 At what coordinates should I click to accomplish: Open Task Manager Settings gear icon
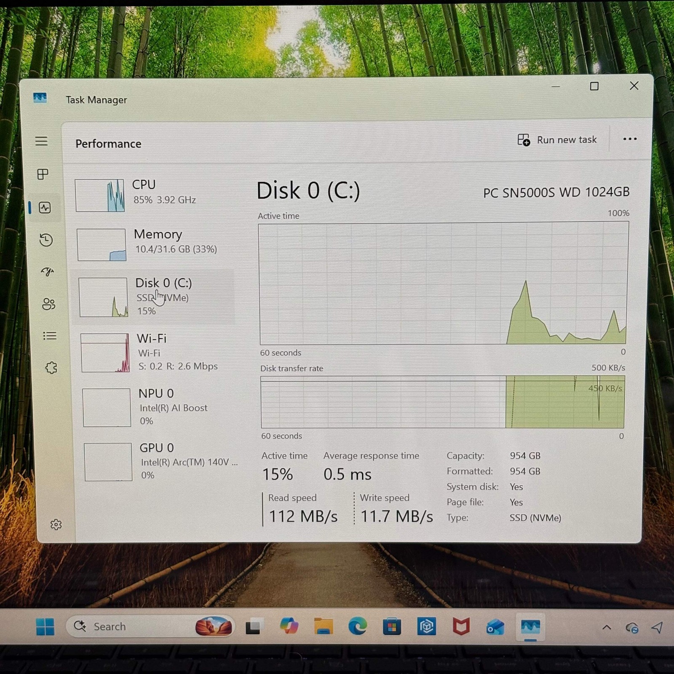point(56,524)
